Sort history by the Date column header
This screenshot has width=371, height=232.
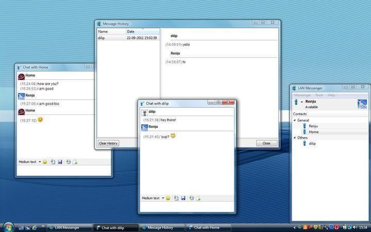143,31
